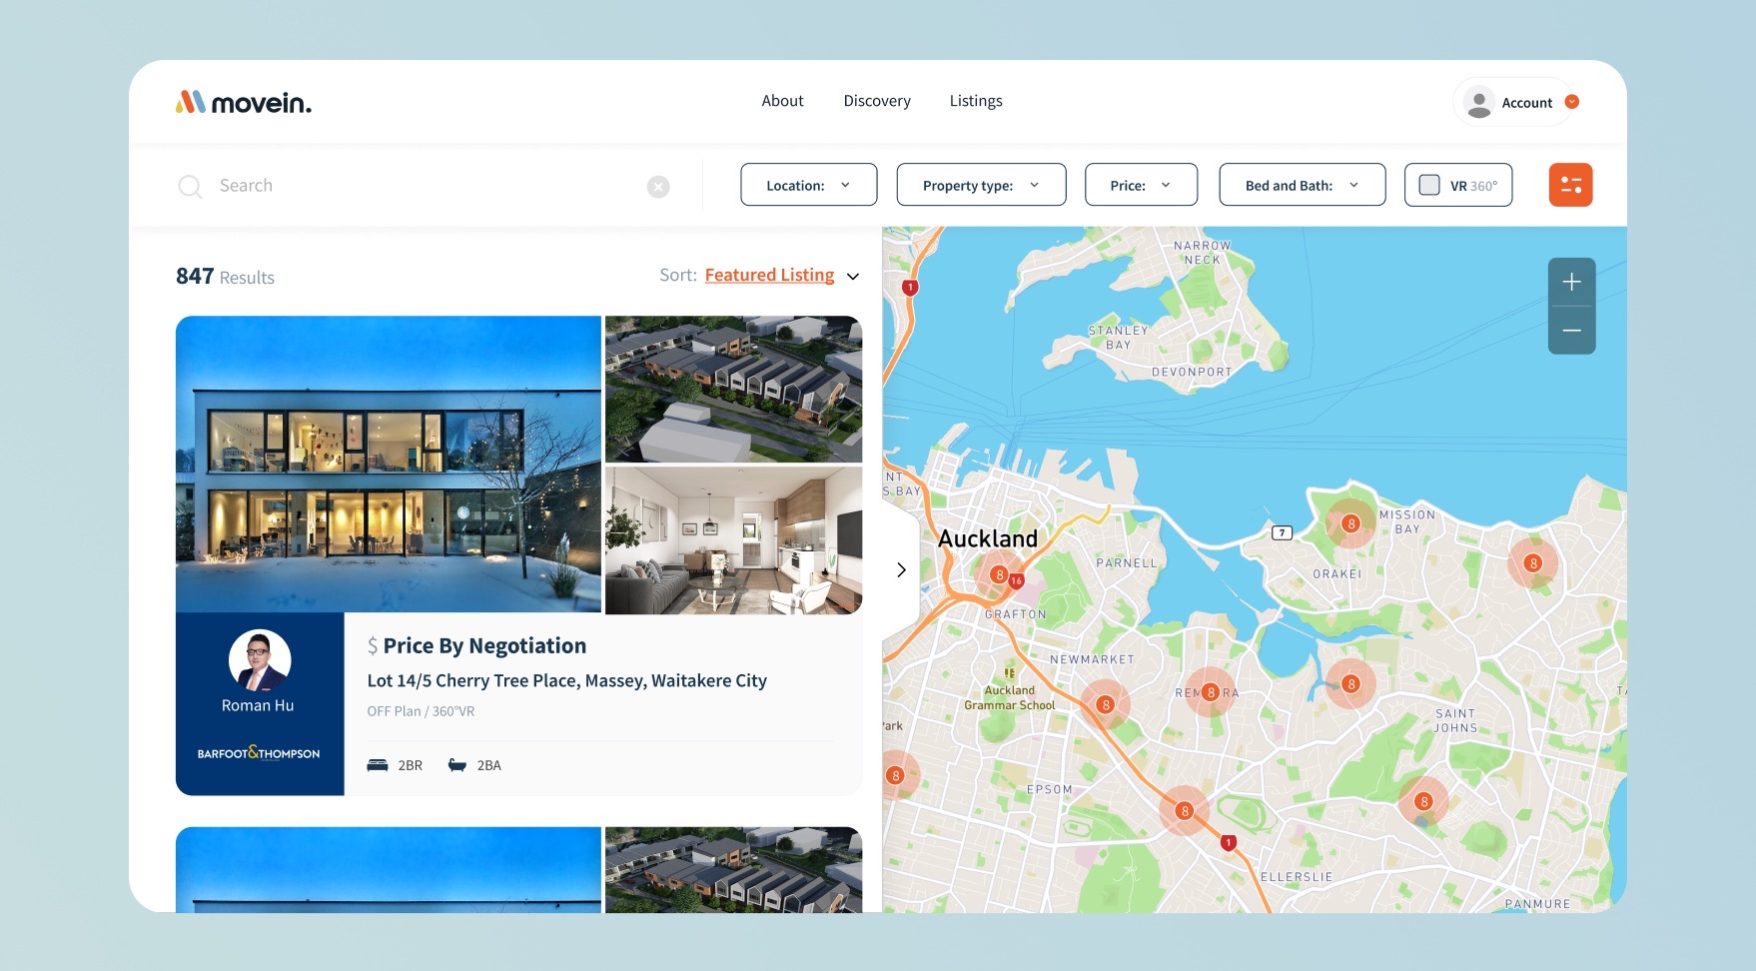
Task: Open the Price filter dropdown
Action: click(1141, 185)
